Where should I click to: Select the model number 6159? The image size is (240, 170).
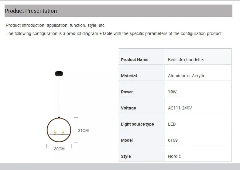173,140
